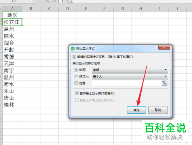Click the cell containing 常德
Screen dimensions: 192x145
(12, 56)
